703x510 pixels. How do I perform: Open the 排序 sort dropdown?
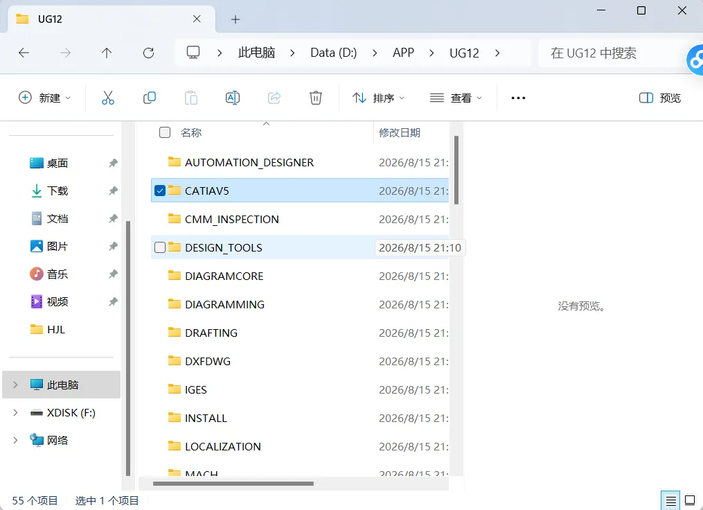coord(378,98)
